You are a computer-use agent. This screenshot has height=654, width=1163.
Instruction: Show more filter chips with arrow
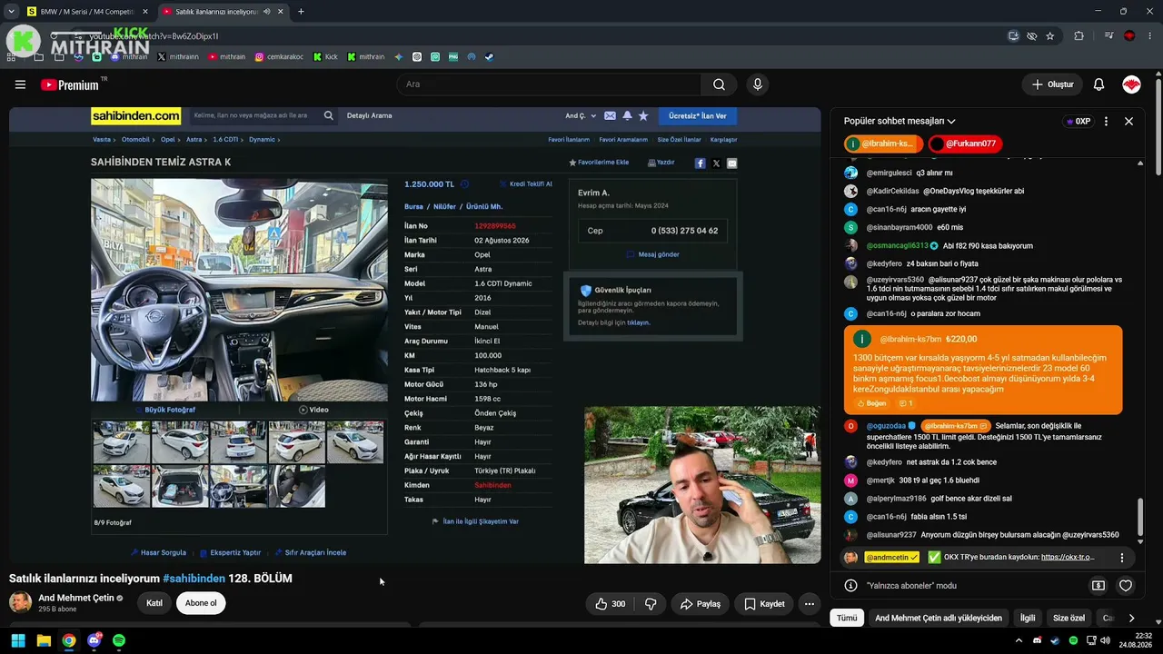[x=1131, y=618]
